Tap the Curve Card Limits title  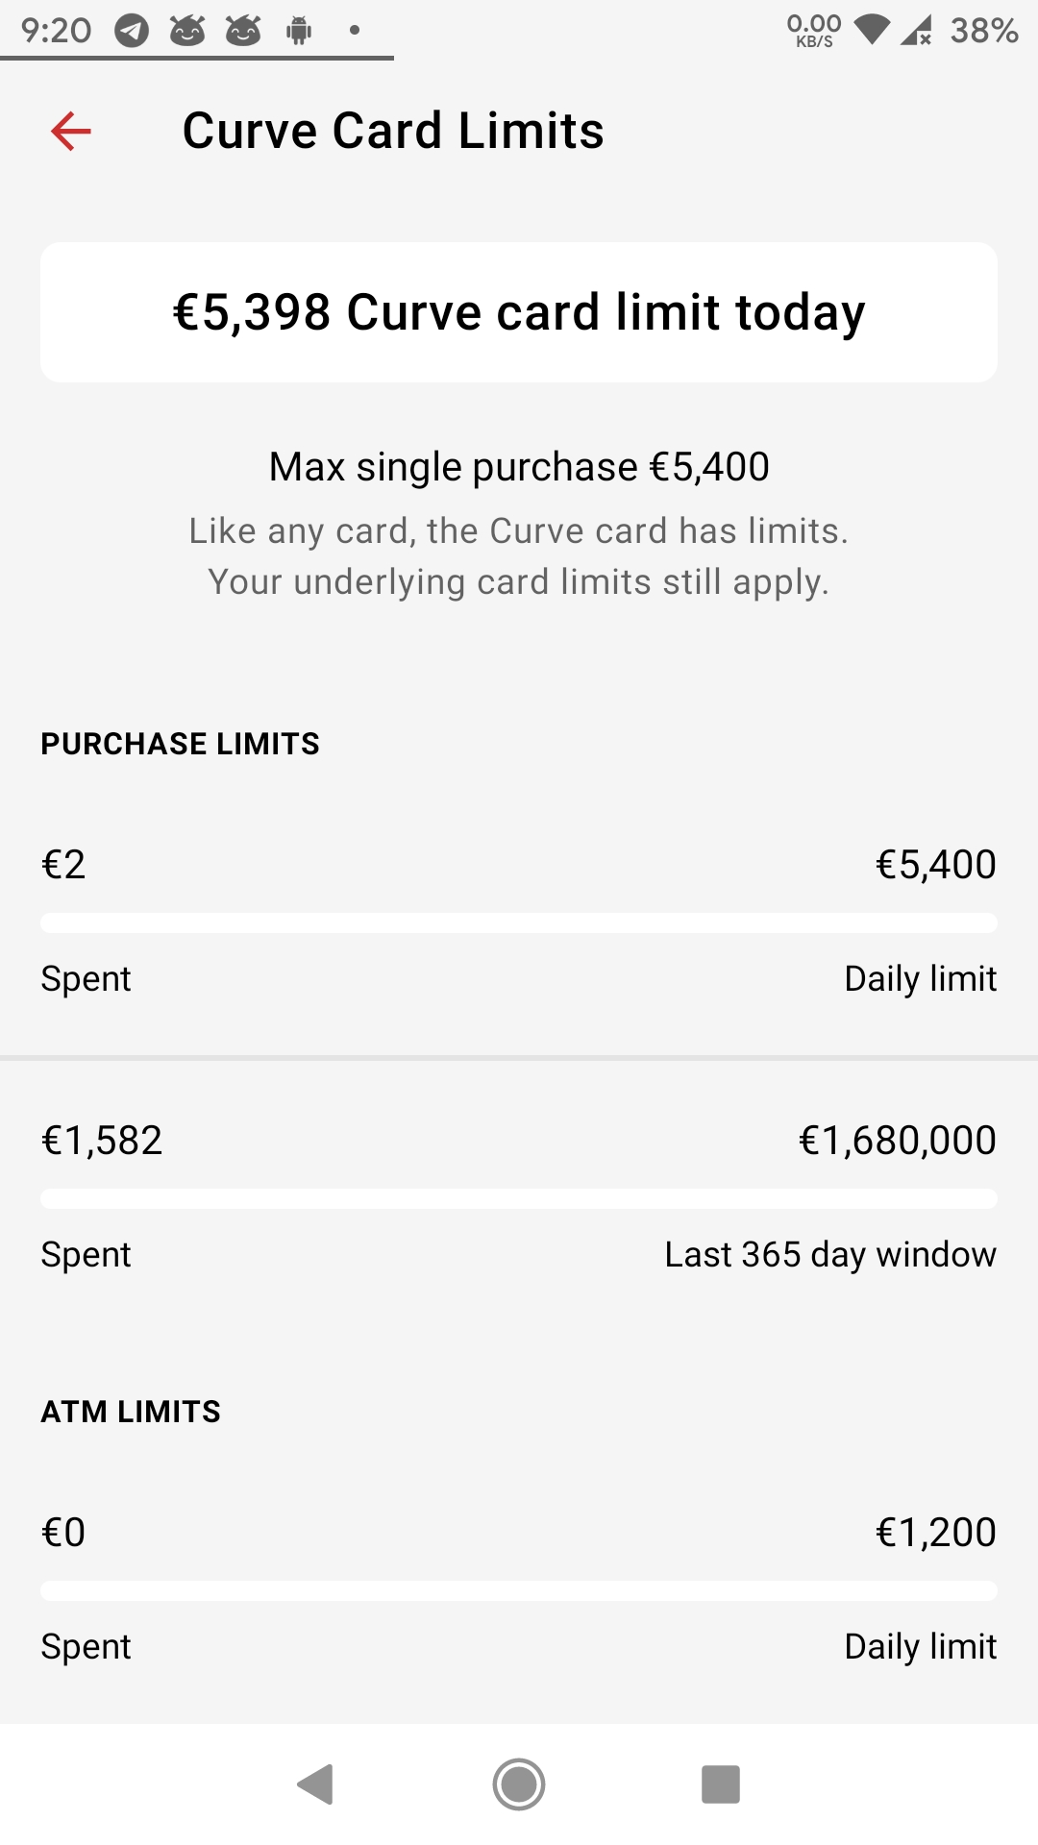coord(393,131)
